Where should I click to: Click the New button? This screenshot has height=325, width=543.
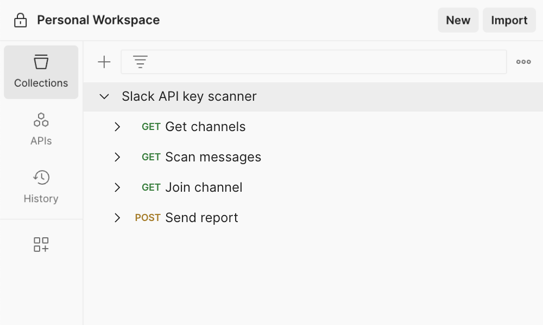coord(458,21)
